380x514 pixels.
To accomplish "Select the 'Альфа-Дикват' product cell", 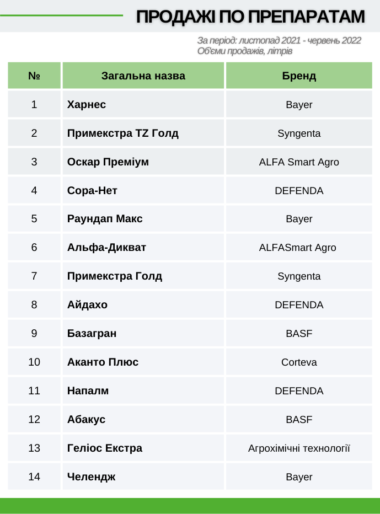I will [143, 248].
